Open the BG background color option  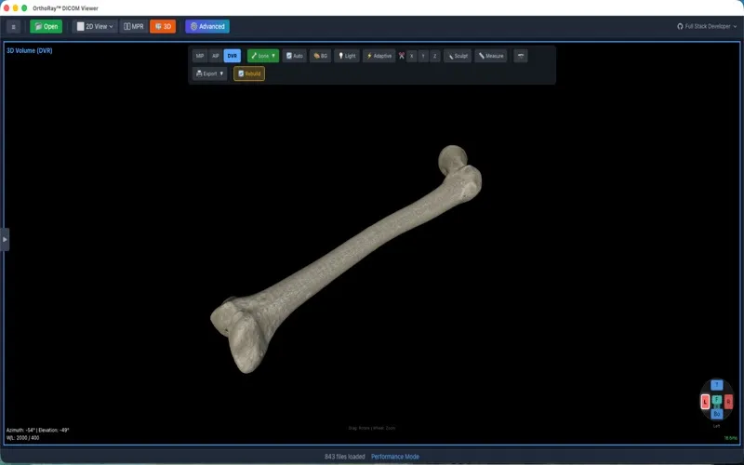(320, 56)
